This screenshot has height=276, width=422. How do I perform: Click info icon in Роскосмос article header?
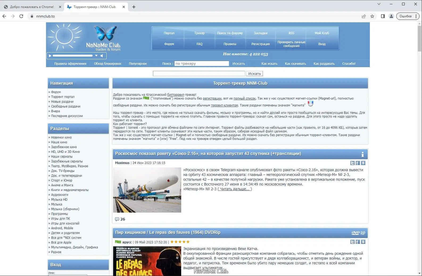point(362,154)
